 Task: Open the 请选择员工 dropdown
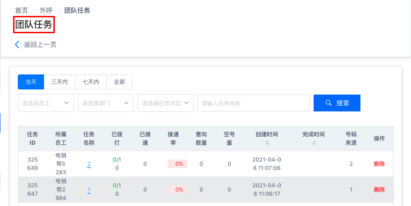tap(46, 103)
